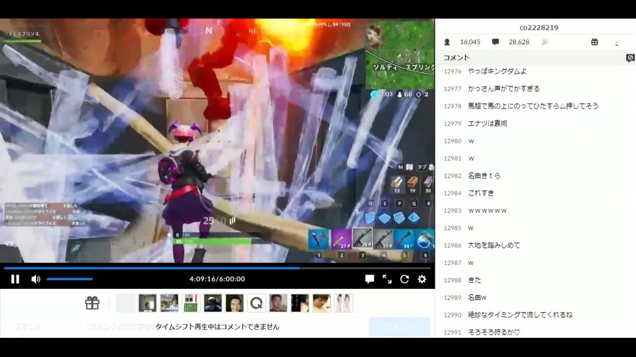Select thumbnail of person in dark room
Screen dimensions: 636x357
(x=147, y=303)
